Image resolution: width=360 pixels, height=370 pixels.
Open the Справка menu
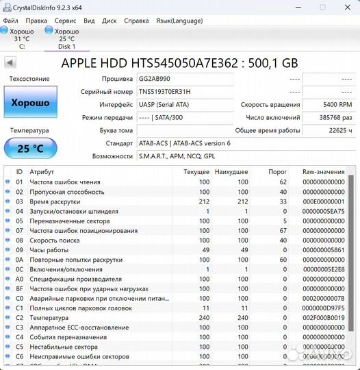click(x=136, y=21)
